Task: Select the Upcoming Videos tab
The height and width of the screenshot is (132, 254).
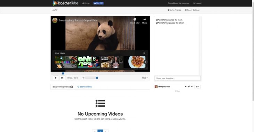Action: [63, 87]
